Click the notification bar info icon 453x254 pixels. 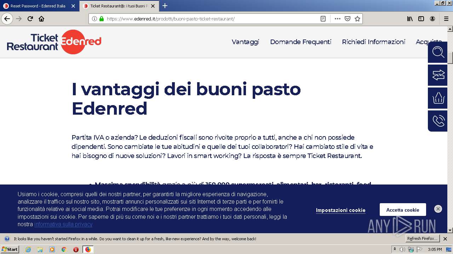pos(7,239)
